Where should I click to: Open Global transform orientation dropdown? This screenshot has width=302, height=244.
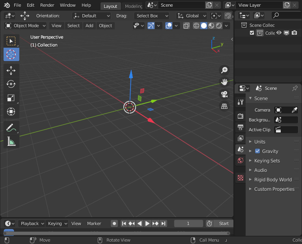192,16
